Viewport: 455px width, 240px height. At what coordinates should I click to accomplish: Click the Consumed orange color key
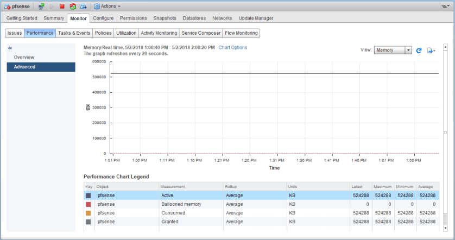(x=89, y=213)
